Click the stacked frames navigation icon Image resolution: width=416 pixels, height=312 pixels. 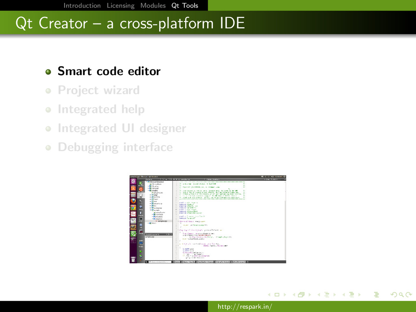tap(301, 295)
